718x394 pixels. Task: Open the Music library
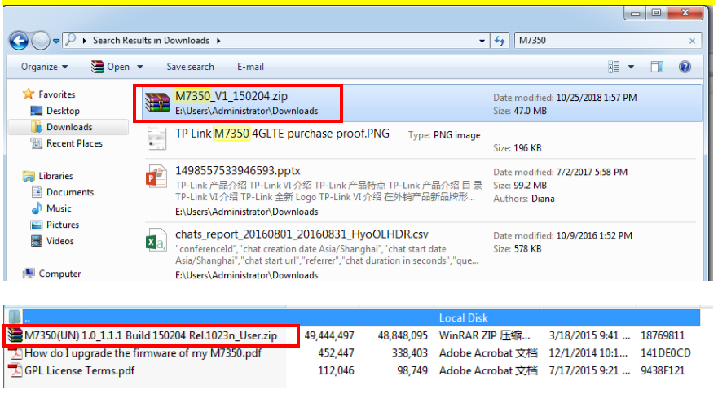point(59,208)
